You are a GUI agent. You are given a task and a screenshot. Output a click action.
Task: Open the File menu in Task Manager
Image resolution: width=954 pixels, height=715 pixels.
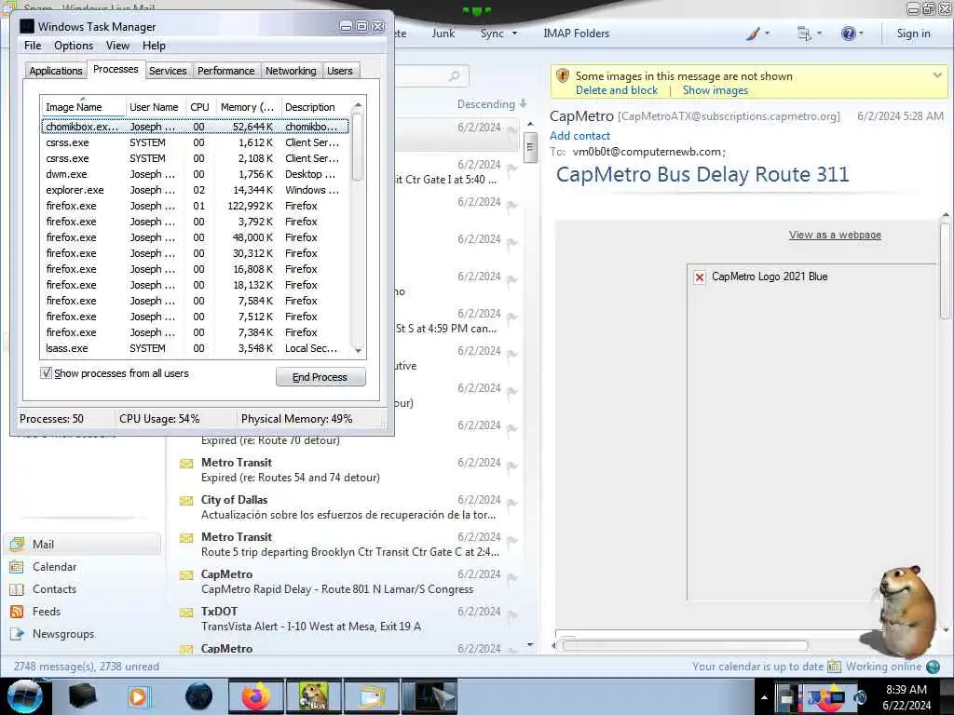[x=33, y=46]
